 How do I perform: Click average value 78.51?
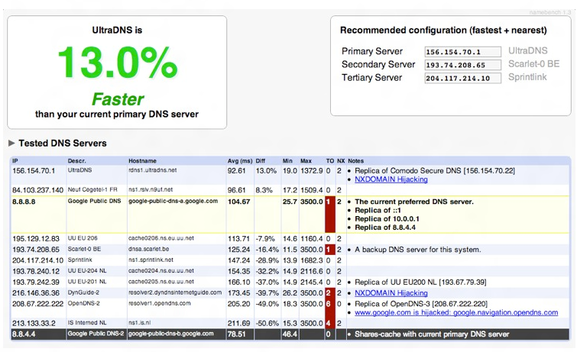(x=237, y=334)
